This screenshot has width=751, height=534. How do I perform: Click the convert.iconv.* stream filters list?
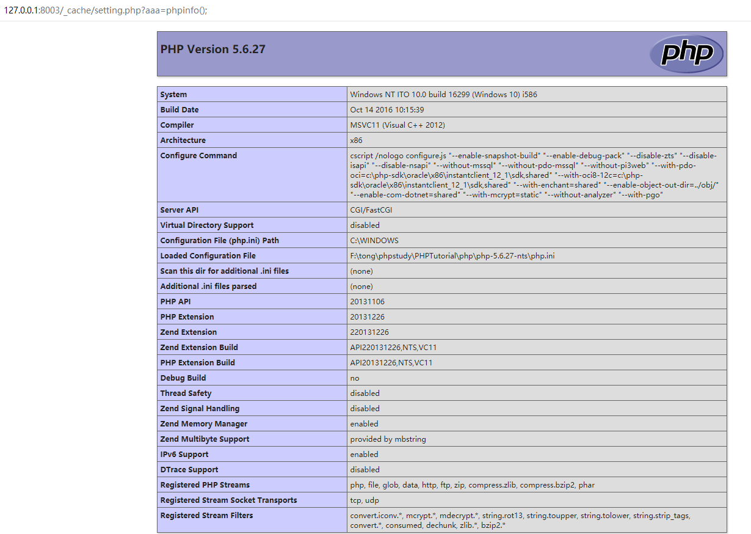[520, 521]
